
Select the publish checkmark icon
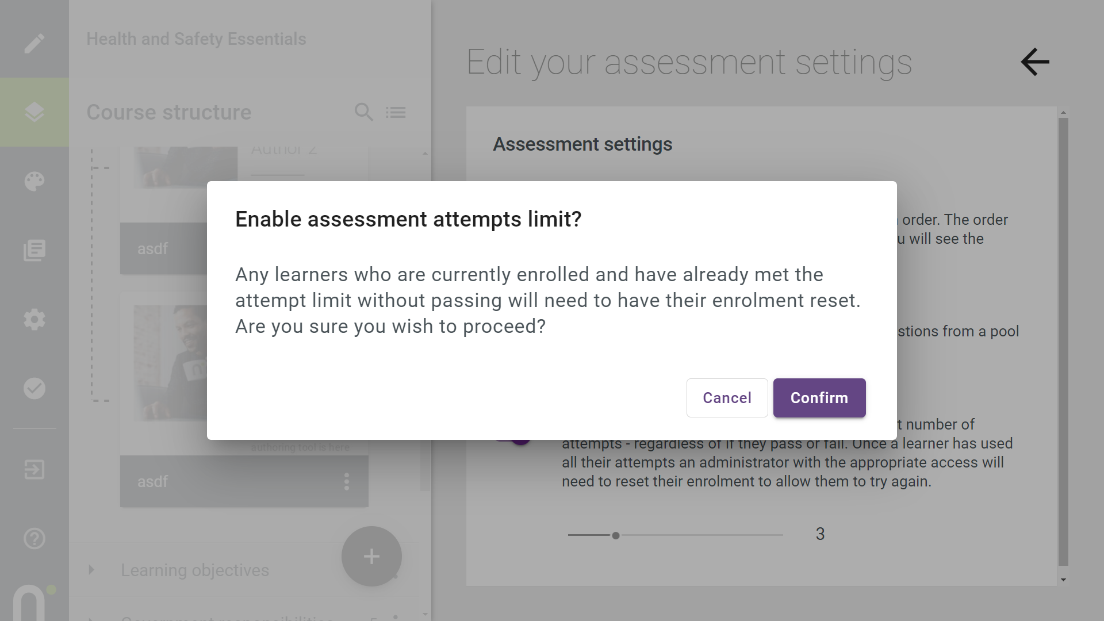(x=34, y=388)
